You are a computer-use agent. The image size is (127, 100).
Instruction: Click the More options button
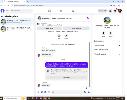76,28
